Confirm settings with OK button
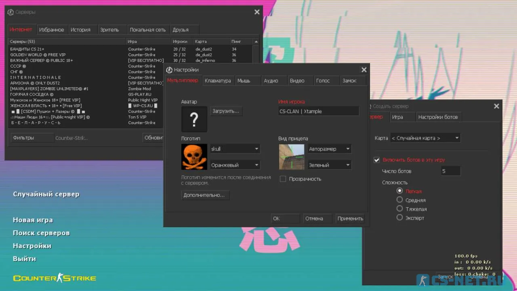 [285, 218]
